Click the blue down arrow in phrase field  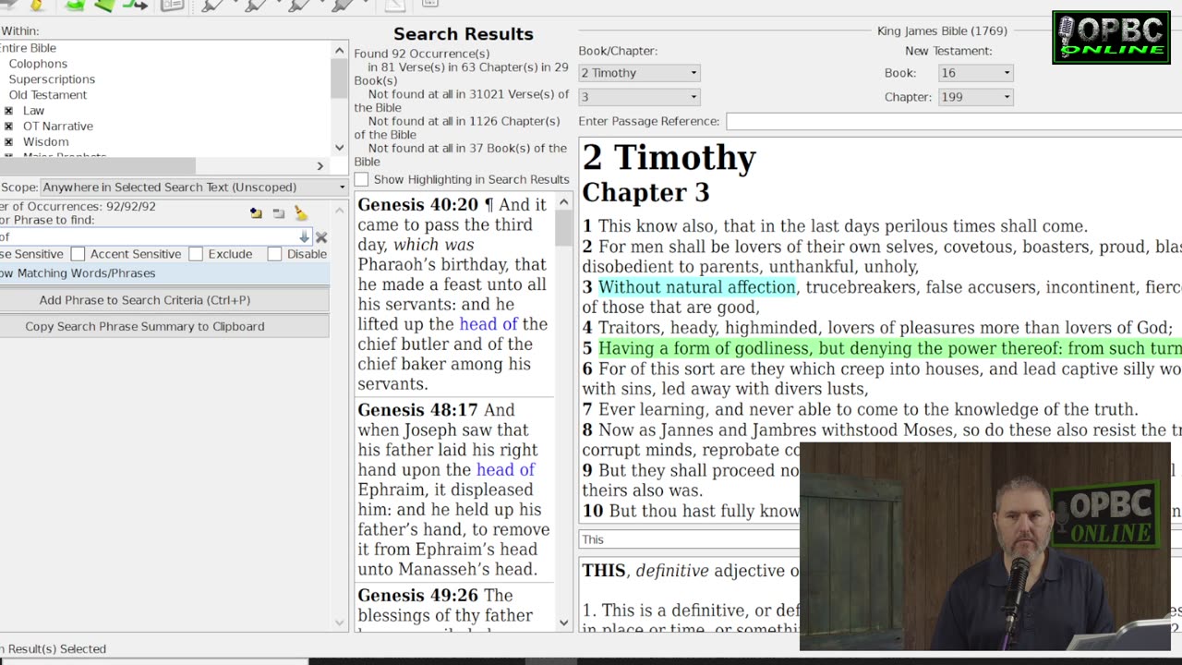tap(304, 237)
